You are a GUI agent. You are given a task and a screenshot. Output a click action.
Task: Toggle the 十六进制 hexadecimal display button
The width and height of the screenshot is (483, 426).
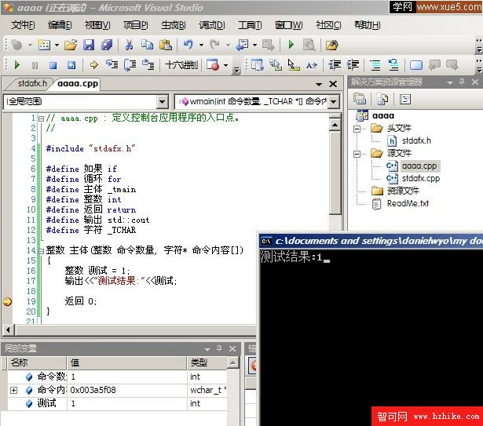click(x=181, y=66)
